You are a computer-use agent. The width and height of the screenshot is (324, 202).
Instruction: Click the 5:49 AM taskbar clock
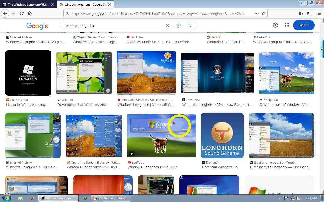(311, 198)
